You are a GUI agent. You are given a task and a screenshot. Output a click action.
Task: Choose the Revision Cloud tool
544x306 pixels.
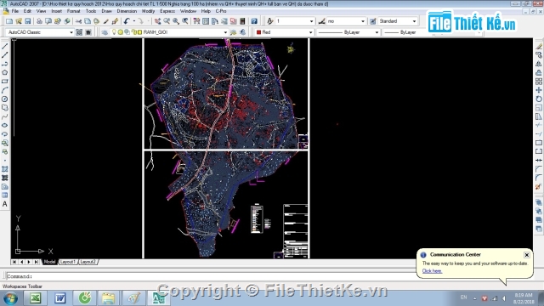click(x=5, y=108)
